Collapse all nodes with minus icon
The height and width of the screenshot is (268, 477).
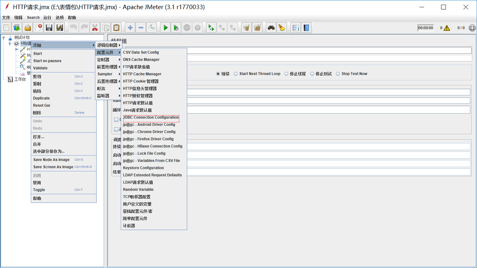(141, 28)
